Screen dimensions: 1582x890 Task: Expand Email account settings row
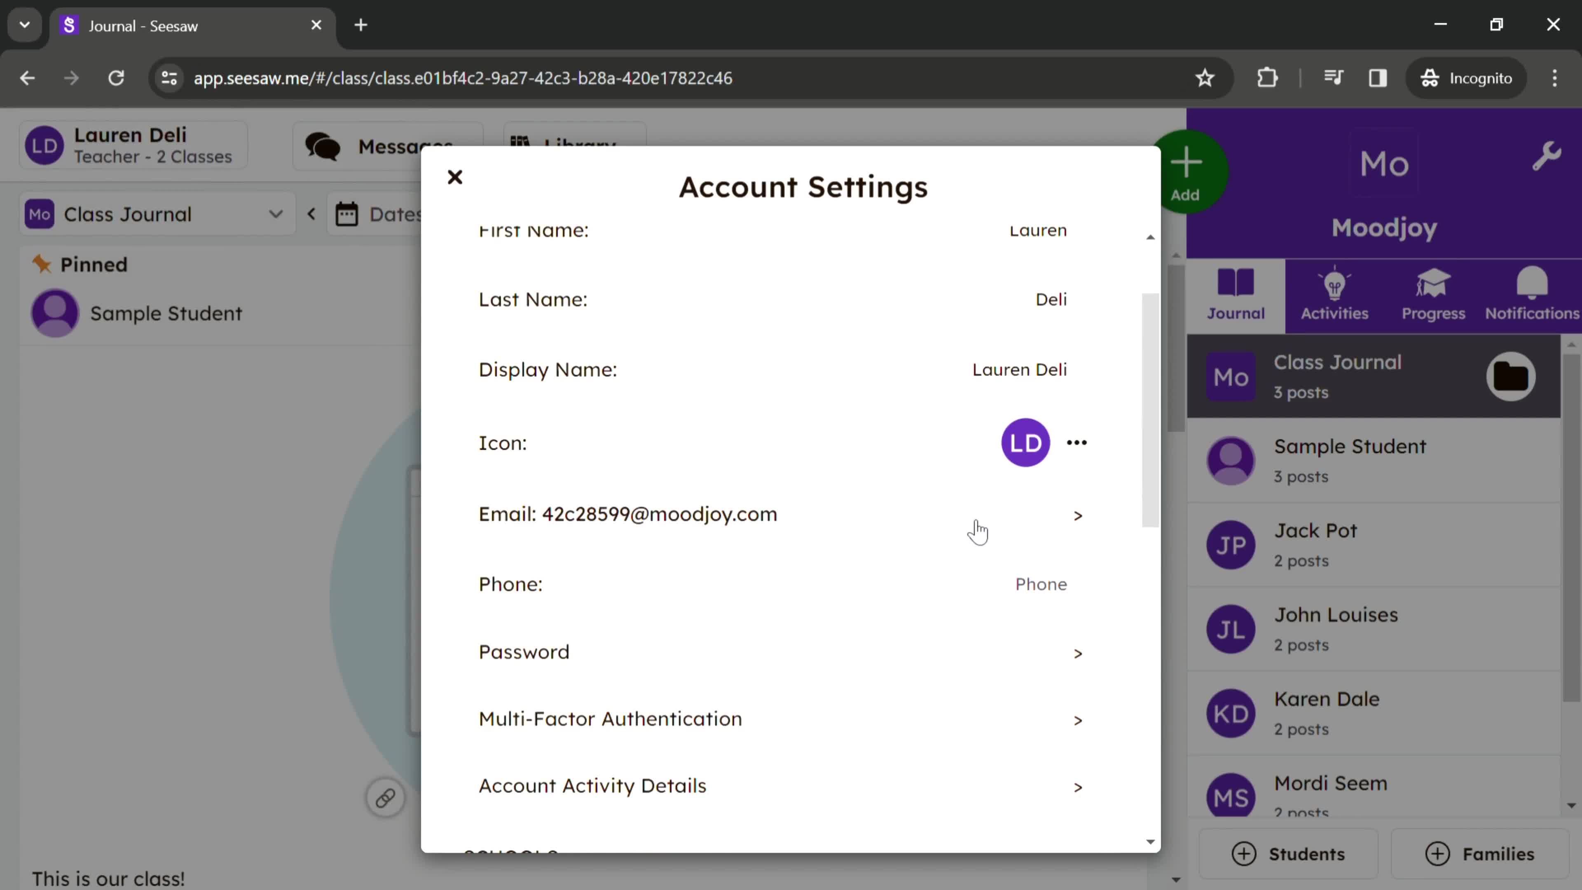(1077, 514)
